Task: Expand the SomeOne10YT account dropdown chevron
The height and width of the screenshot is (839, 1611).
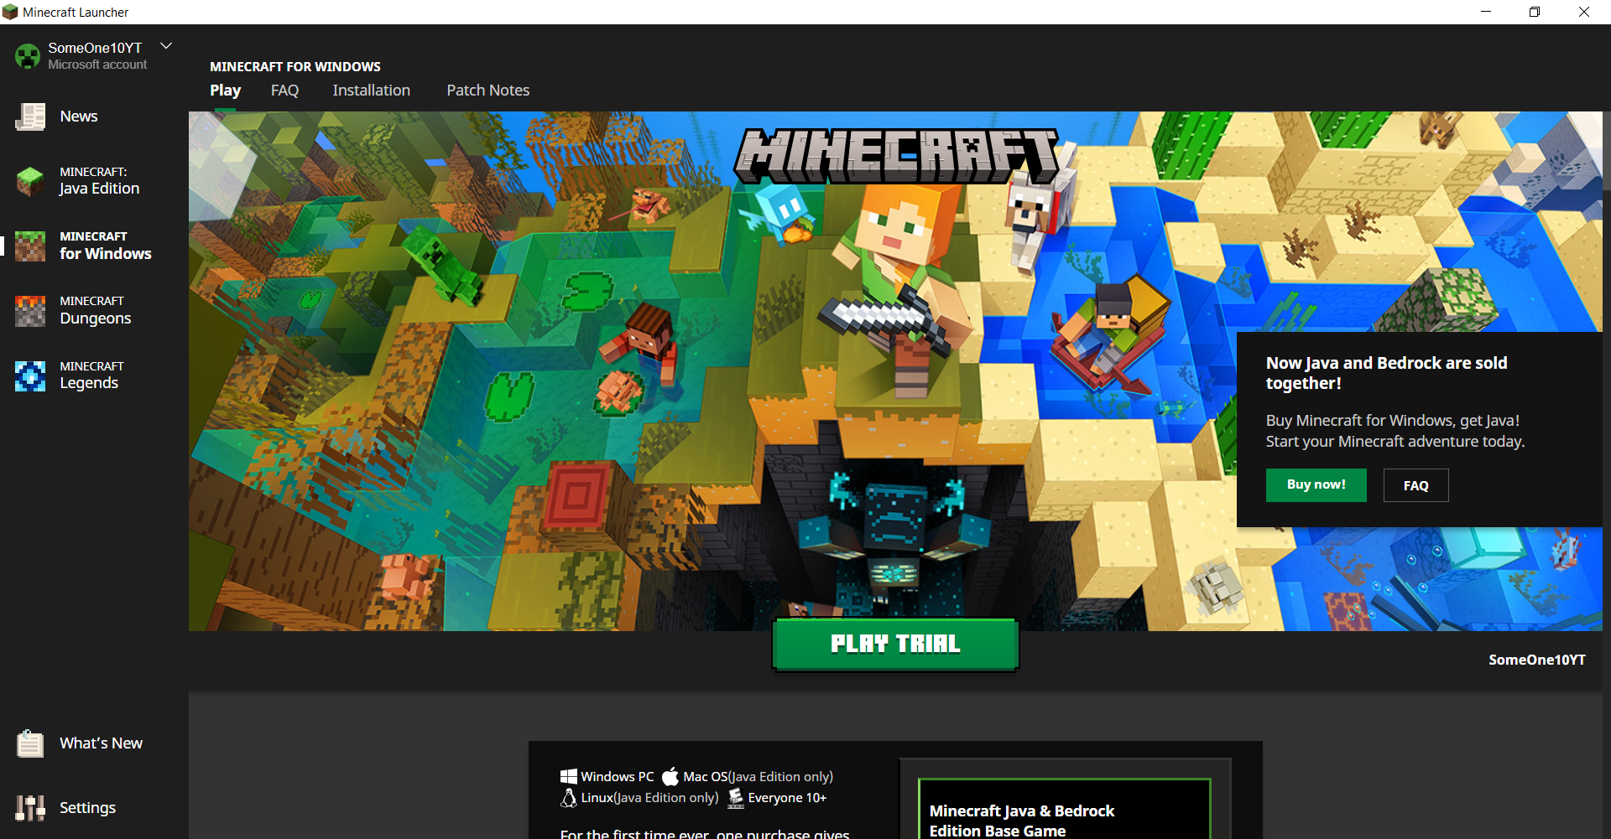Action: click(166, 46)
